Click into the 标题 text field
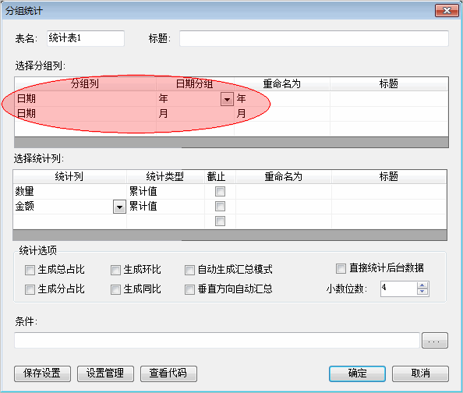Image resolution: width=463 pixels, height=393 pixels. pos(314,38)
